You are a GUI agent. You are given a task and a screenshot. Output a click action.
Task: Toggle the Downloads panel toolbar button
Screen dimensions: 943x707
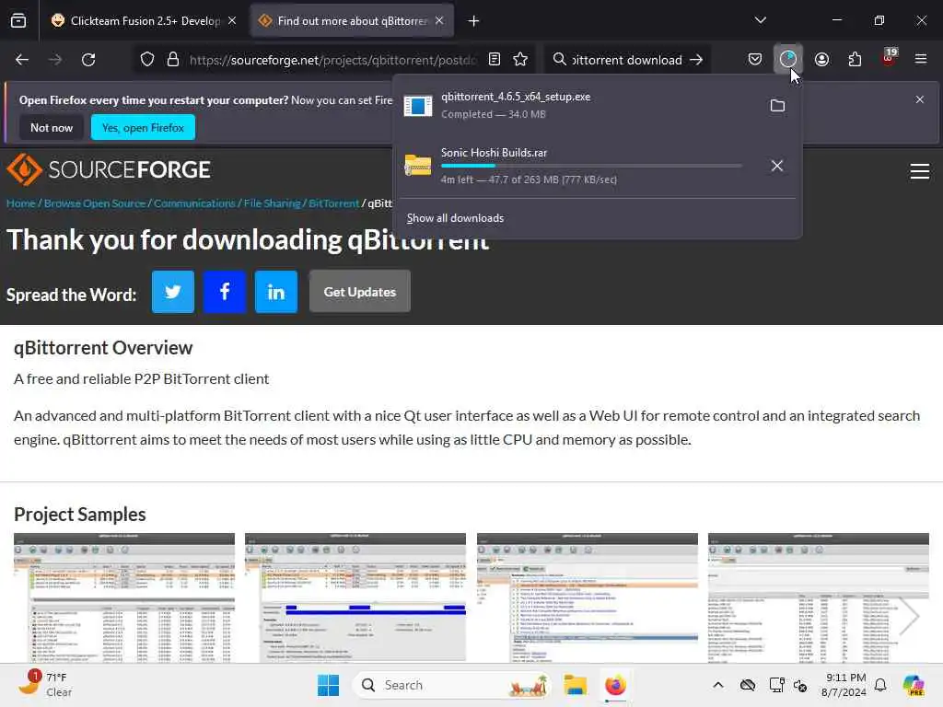coord(788,59)
